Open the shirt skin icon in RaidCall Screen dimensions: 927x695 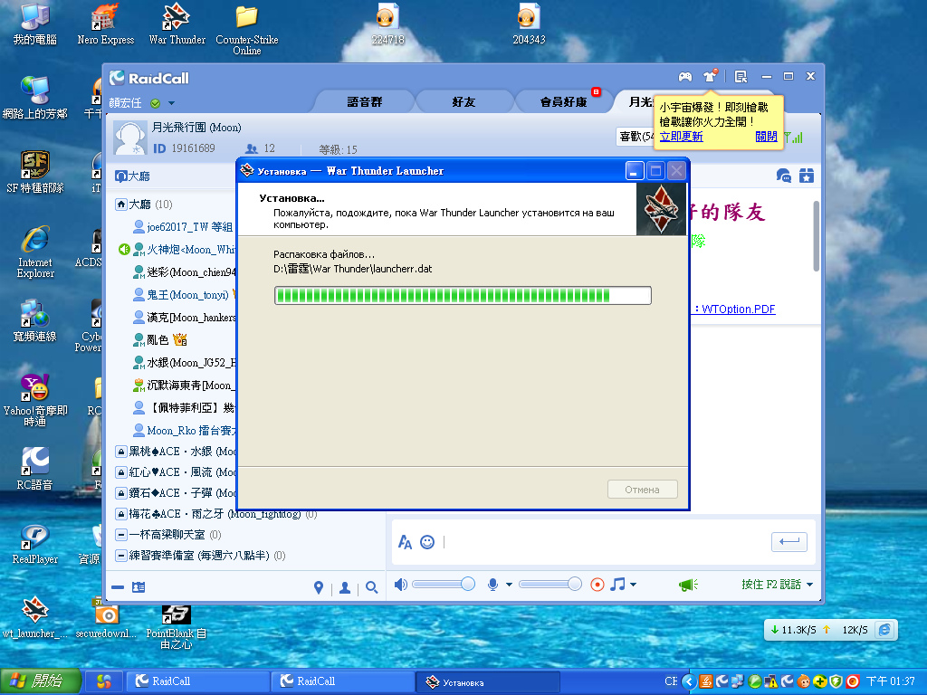coord(710,76)
